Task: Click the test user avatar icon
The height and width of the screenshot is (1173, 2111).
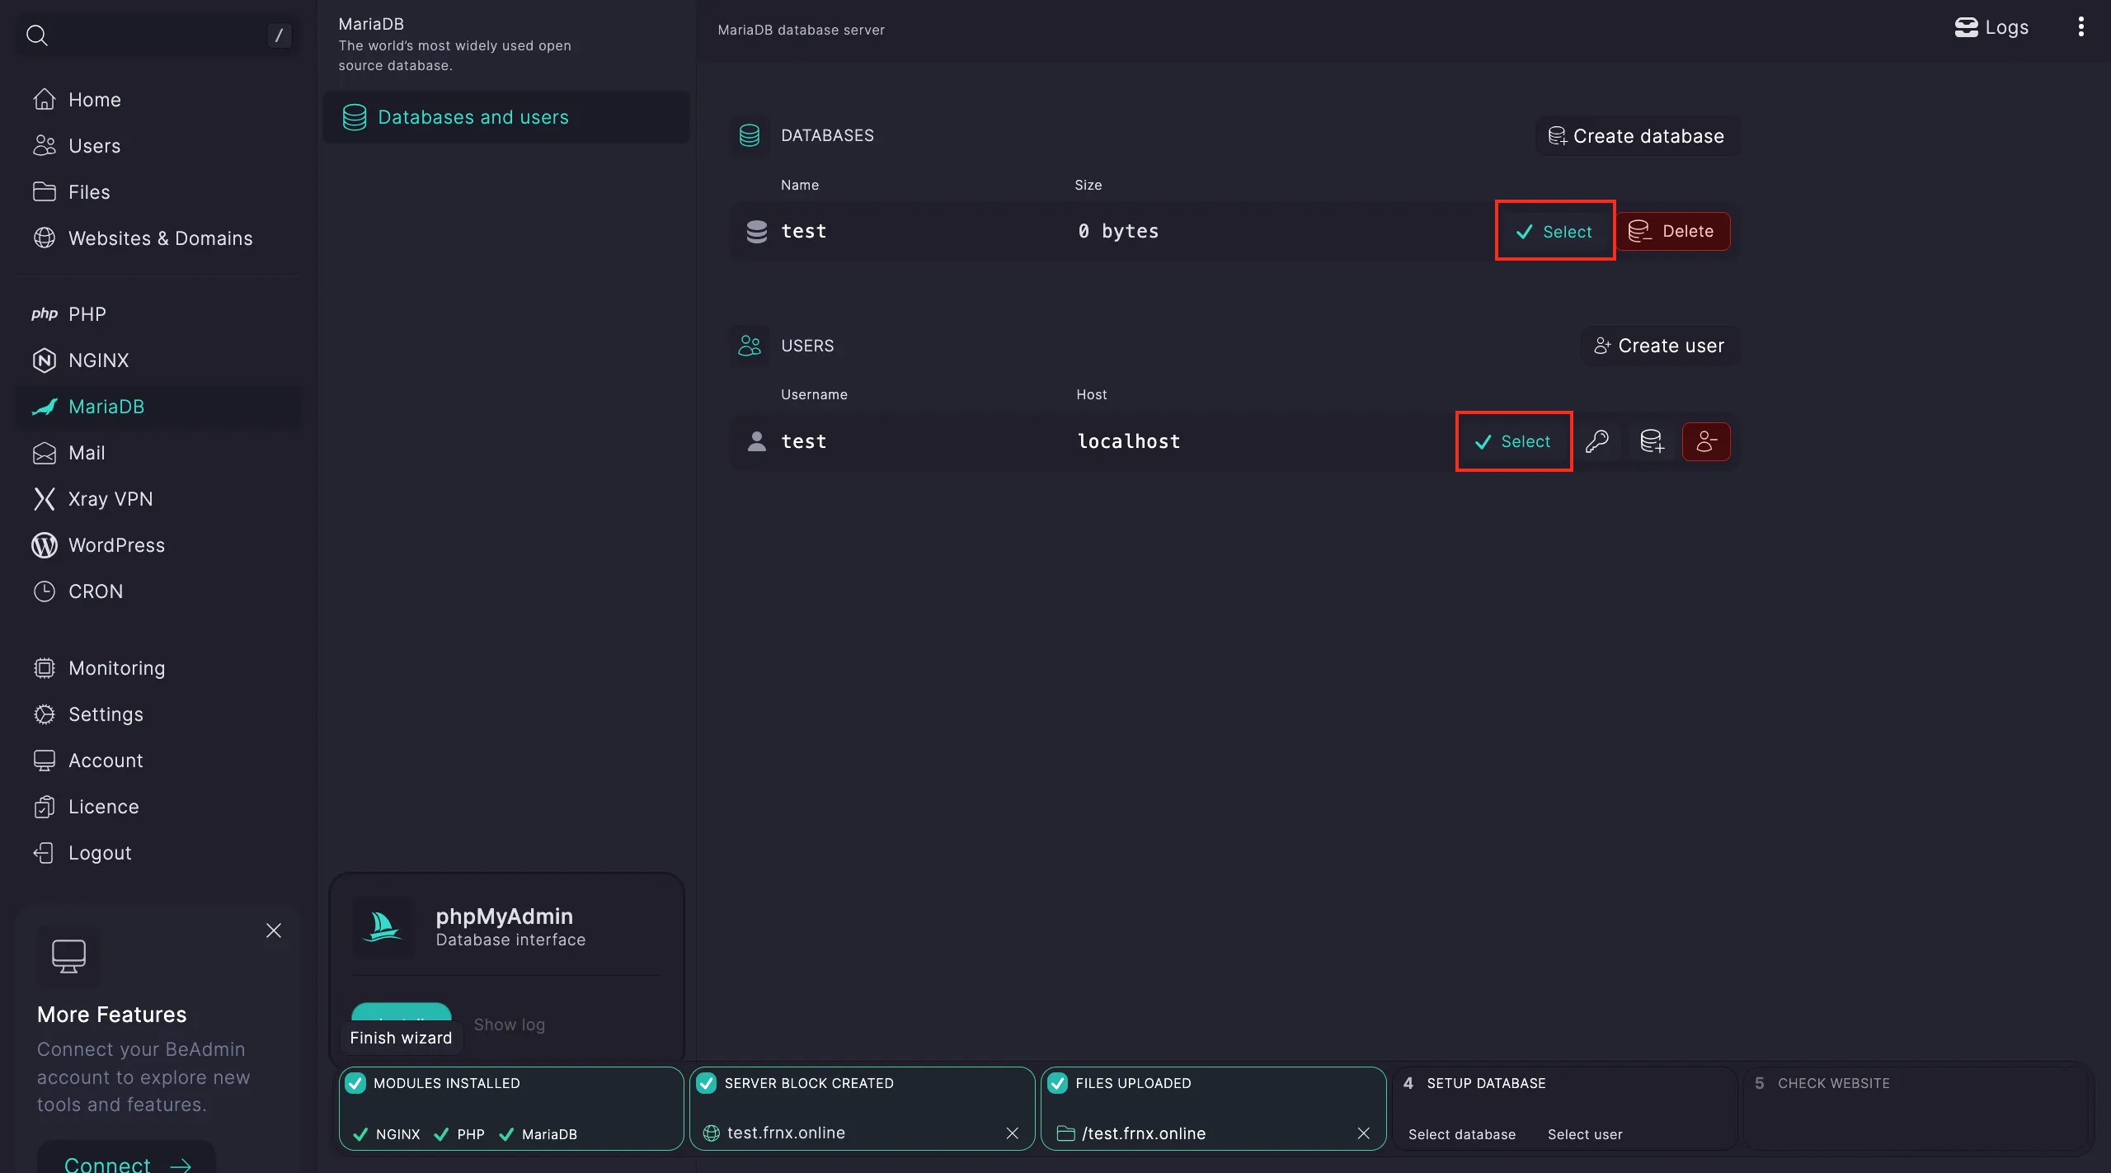Action: pos(757,441)
